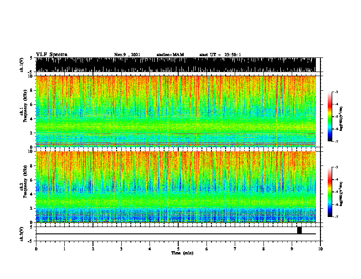
Task: Click the black pulse marker in ch.3 panel
Action: pos(299,230)
